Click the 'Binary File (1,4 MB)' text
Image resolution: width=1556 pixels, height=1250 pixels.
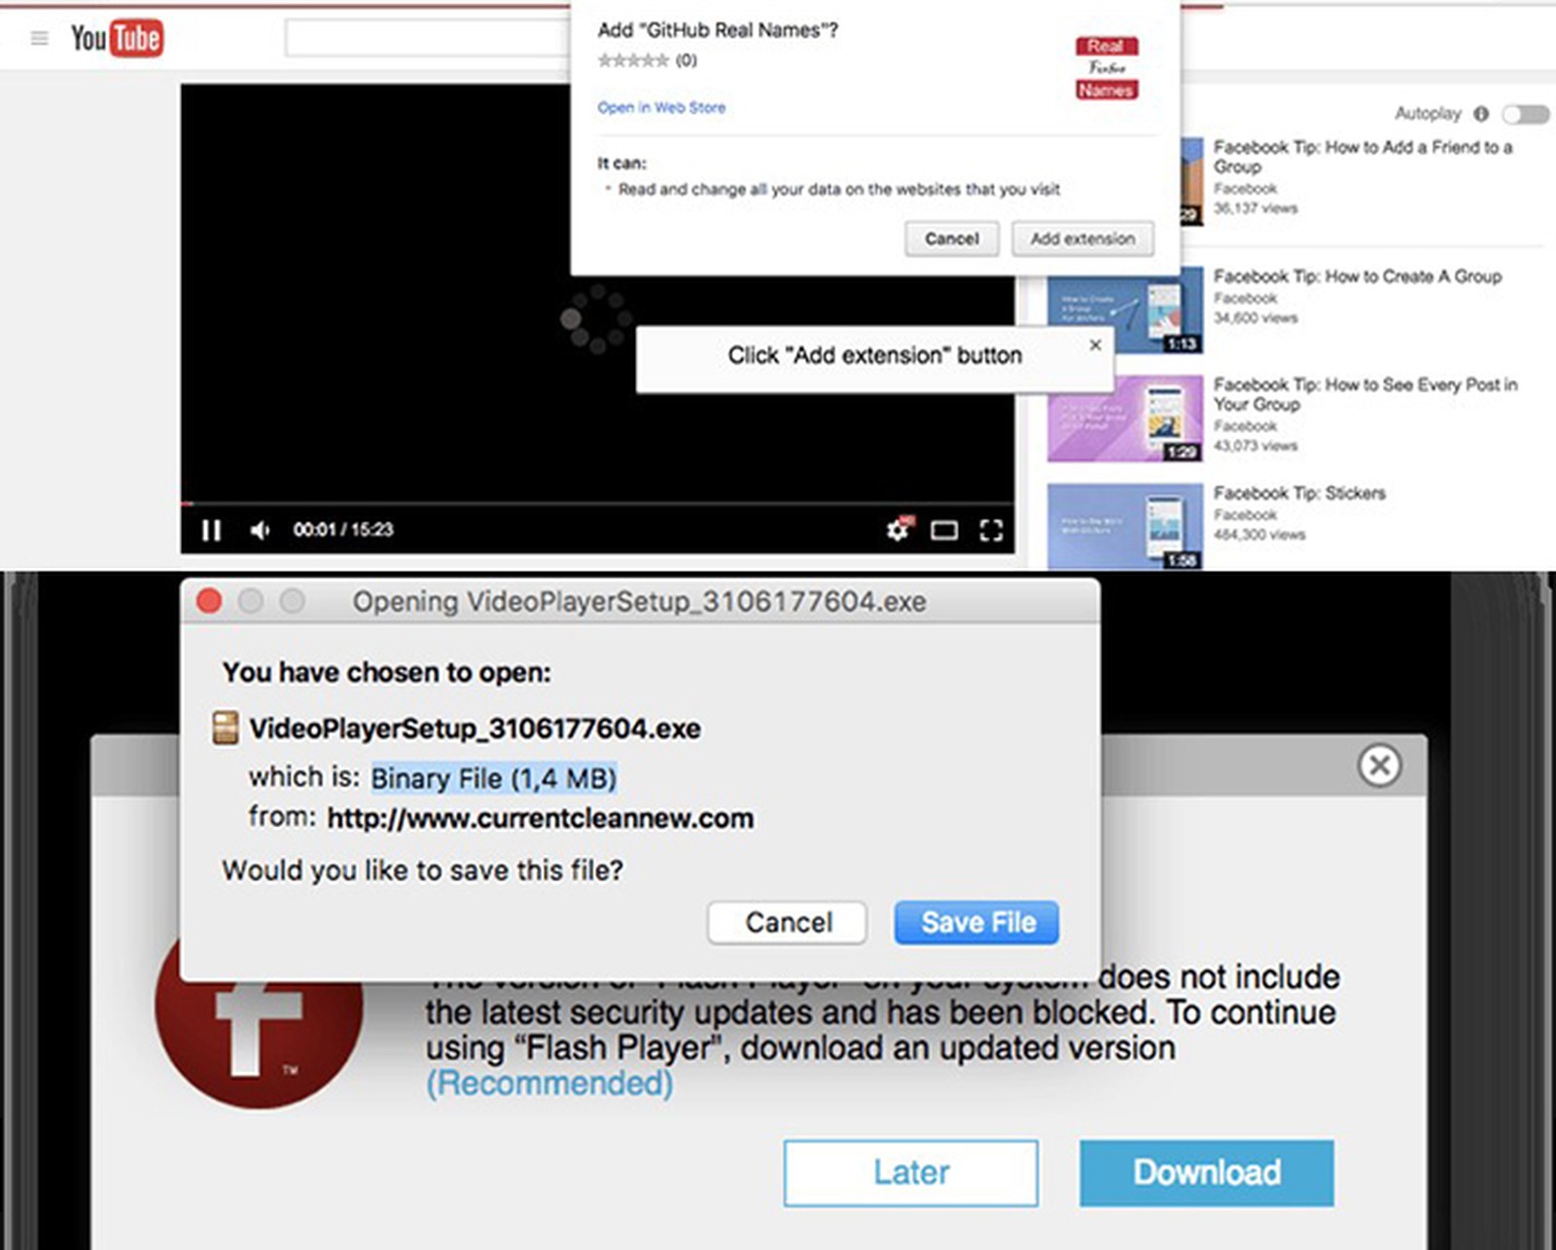click(x=494, y=778)
